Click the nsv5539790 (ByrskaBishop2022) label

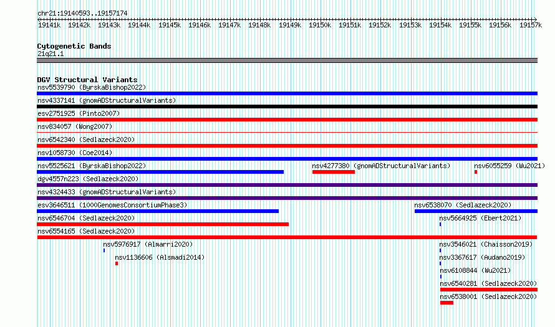point(92,87)
